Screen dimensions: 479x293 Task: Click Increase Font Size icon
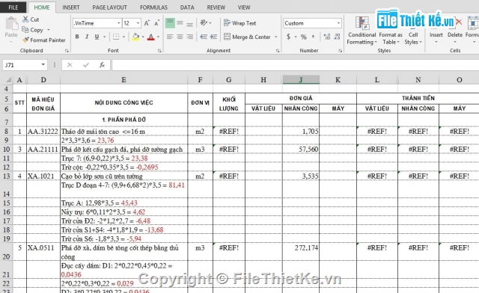click(147, 23)
